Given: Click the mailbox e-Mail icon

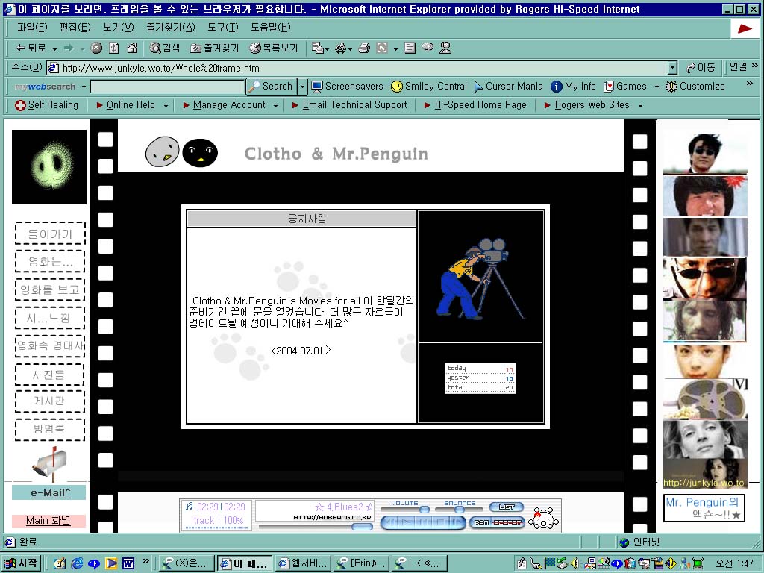Looking at the screenshot, I should coord(49,463).
